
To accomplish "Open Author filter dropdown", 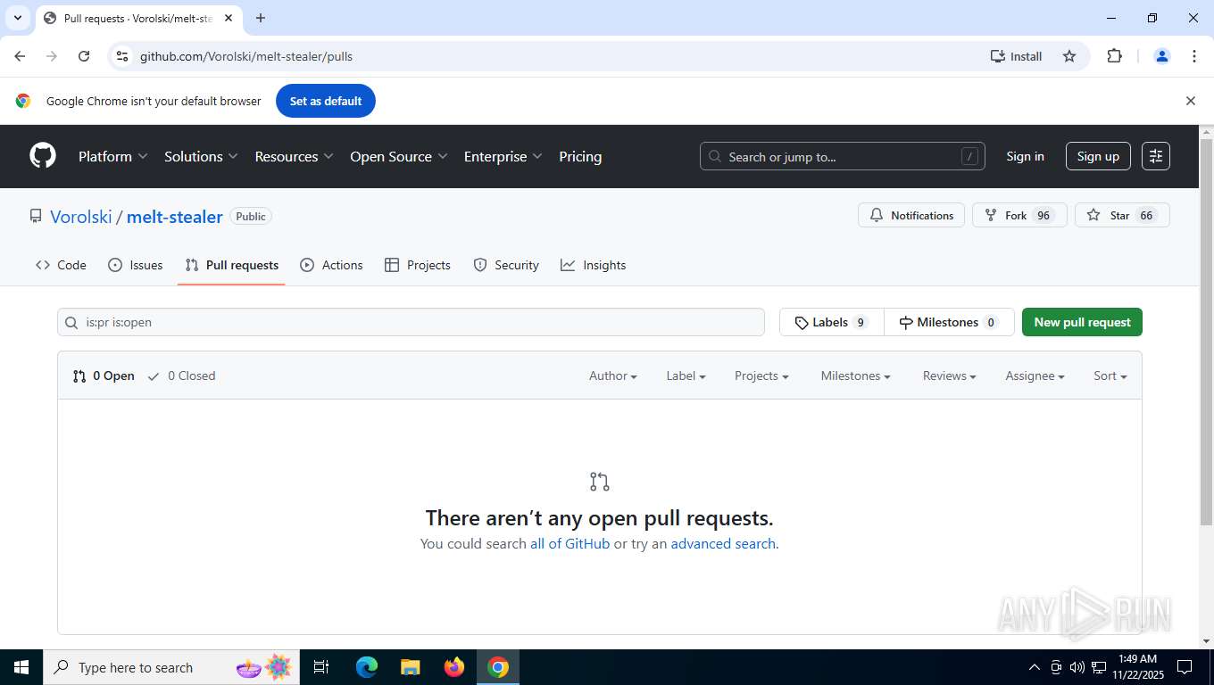I will (x=613, y=376).
